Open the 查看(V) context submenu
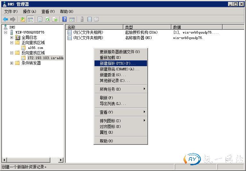Screen dimensions: 246x171 click(121, 112)
